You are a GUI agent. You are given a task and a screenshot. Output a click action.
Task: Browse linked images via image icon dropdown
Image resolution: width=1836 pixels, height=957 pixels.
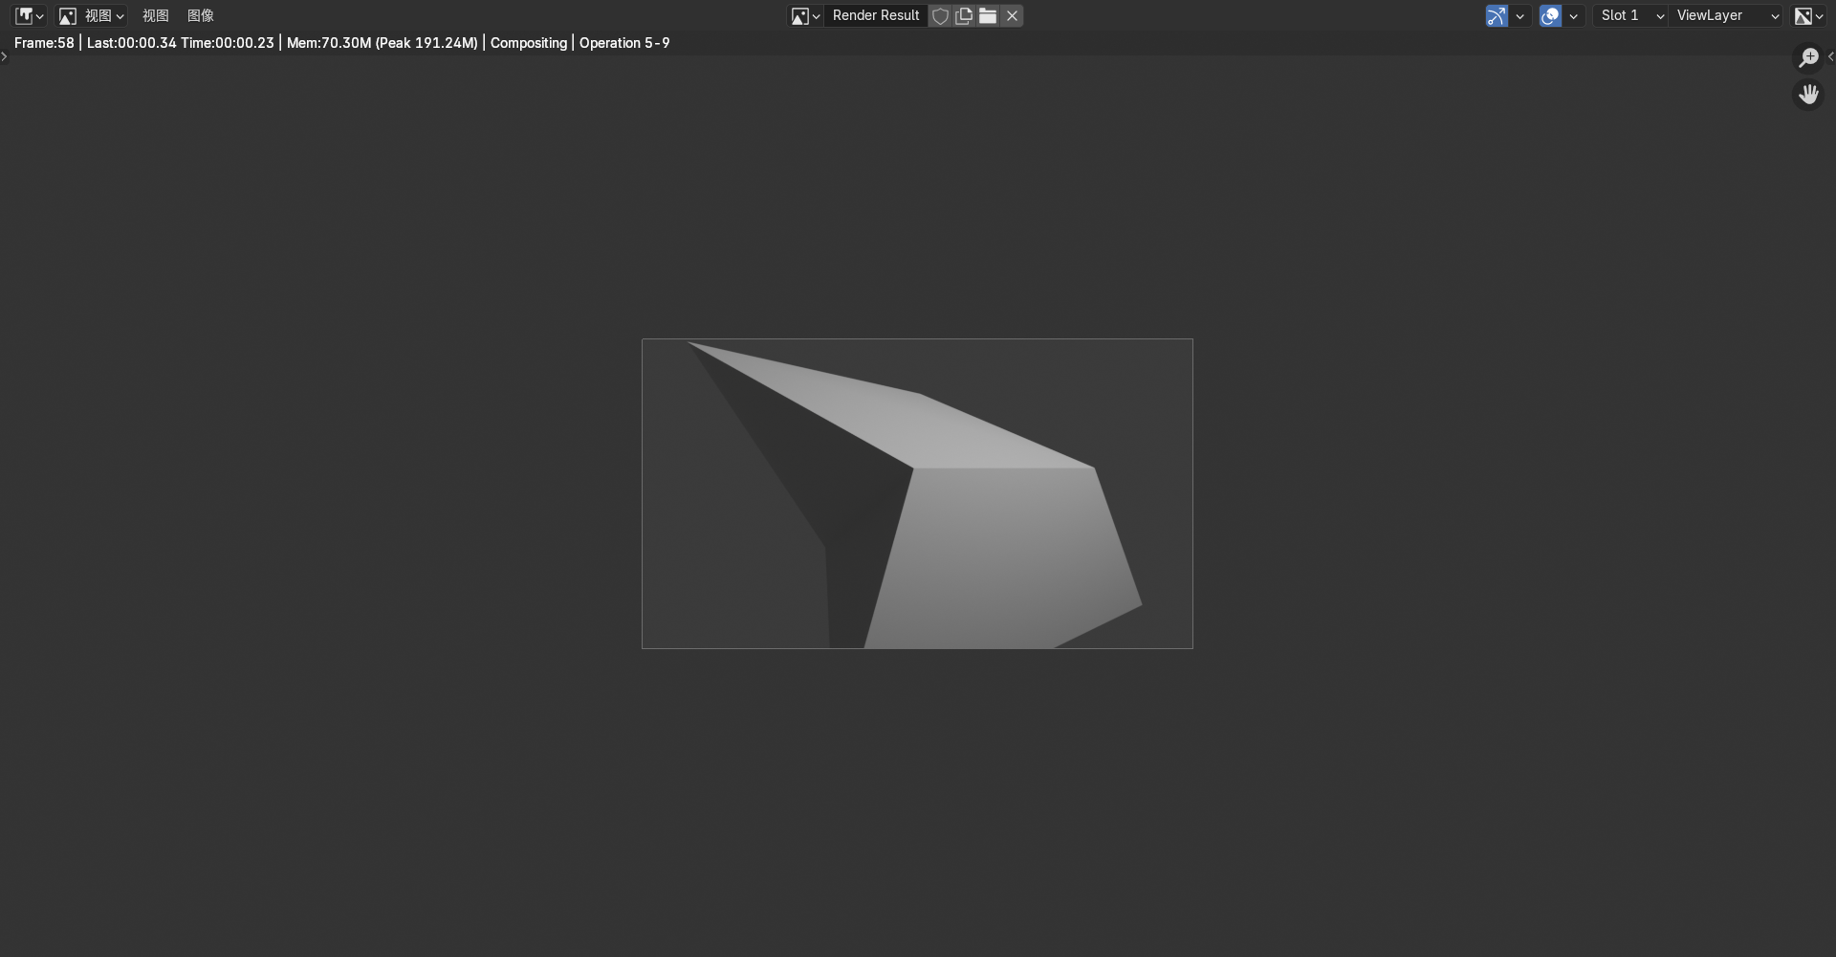pos(804,15)
